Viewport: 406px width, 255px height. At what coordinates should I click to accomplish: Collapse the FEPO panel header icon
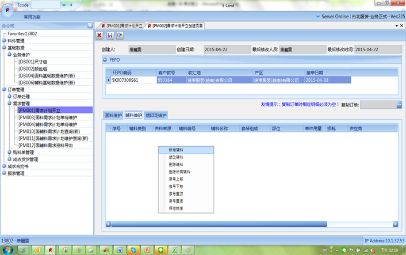coord(105,59)
